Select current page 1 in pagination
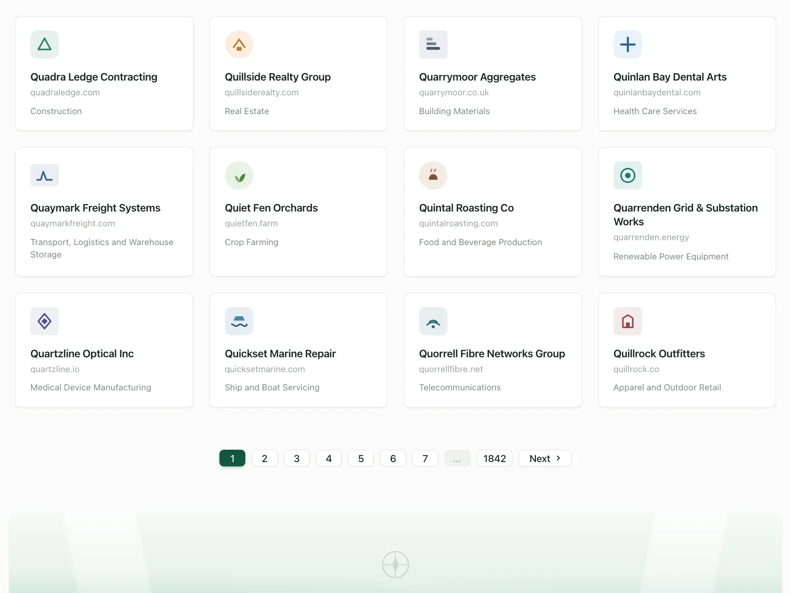The width and height of the screenshot is (791, 593). click(x=232, y=458)
